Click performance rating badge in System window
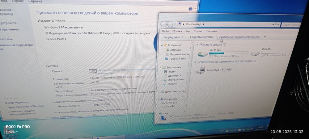The width and height of the screenshot is (309, 139). click(x=93, y=71)
